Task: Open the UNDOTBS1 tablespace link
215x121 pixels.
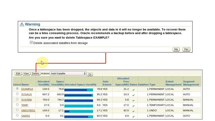Action: coord(28,111)
